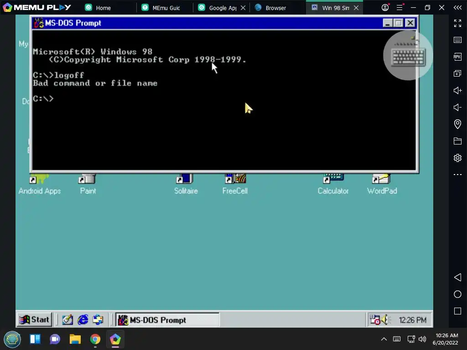Click the APK install icon
This screenshot has height=350, width=467.
click(x=457, y=57)
